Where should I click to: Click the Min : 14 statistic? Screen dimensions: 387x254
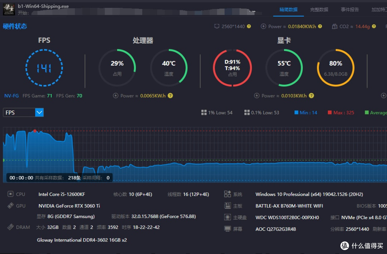(x=308, y=113)
